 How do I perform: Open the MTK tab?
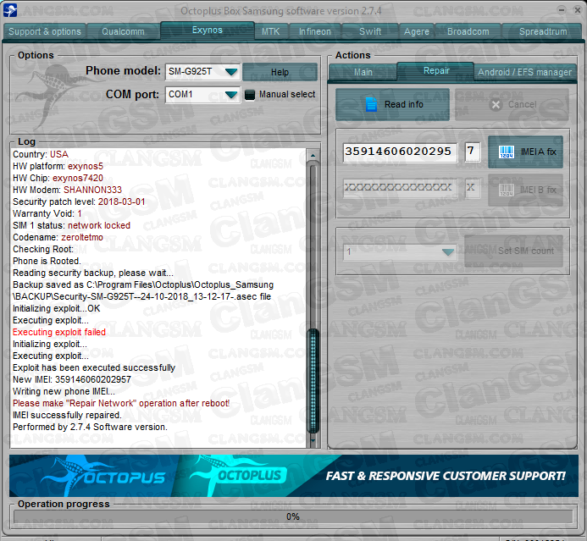click(271, 32)
